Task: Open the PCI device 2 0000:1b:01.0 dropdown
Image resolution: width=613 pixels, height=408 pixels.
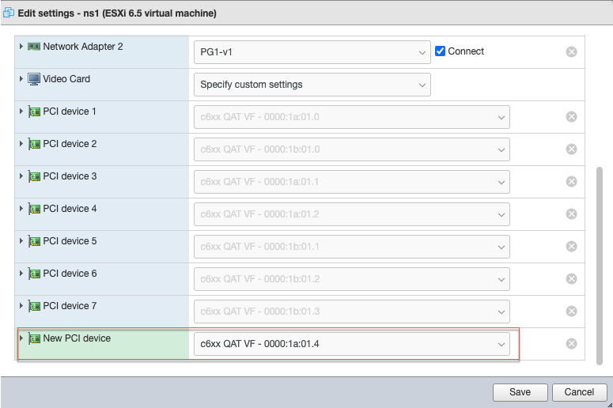Action: pos(351,149)
